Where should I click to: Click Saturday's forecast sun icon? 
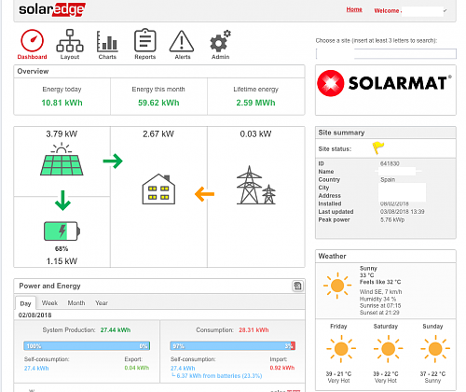point(388,349)
